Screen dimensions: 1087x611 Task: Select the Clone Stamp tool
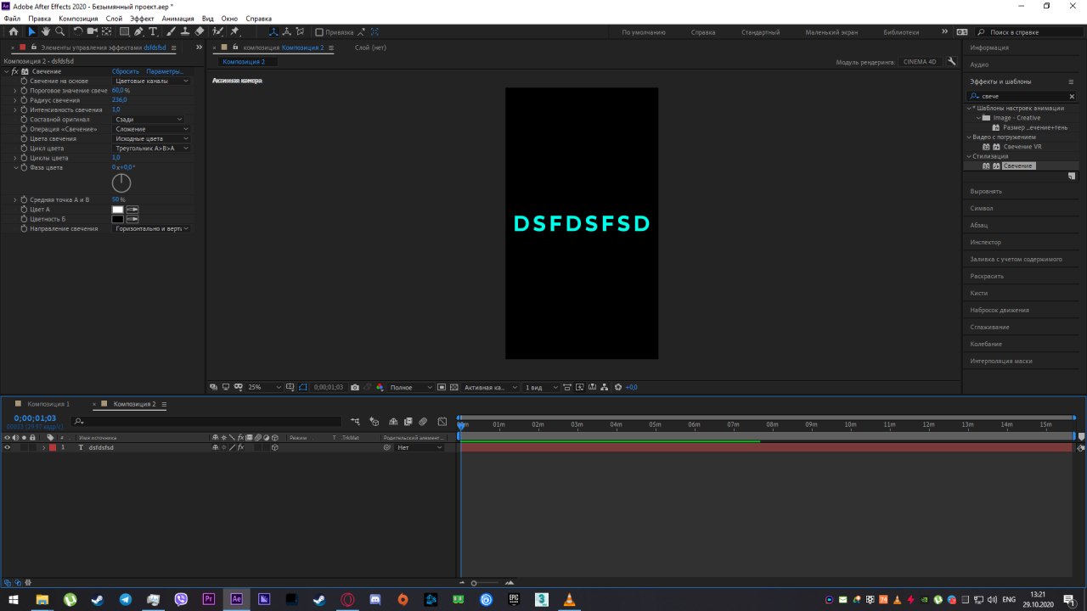pos(185,31)
